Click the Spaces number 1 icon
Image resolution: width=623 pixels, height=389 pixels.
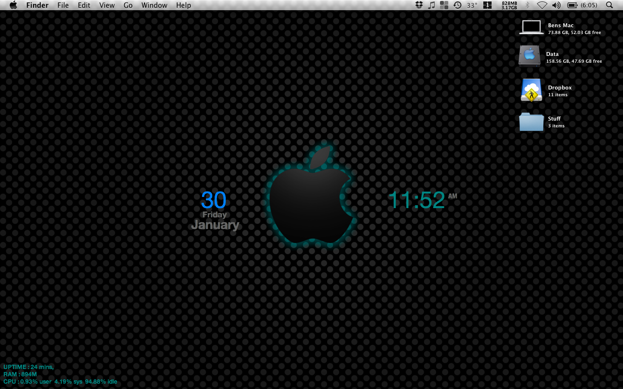(487, 5)
